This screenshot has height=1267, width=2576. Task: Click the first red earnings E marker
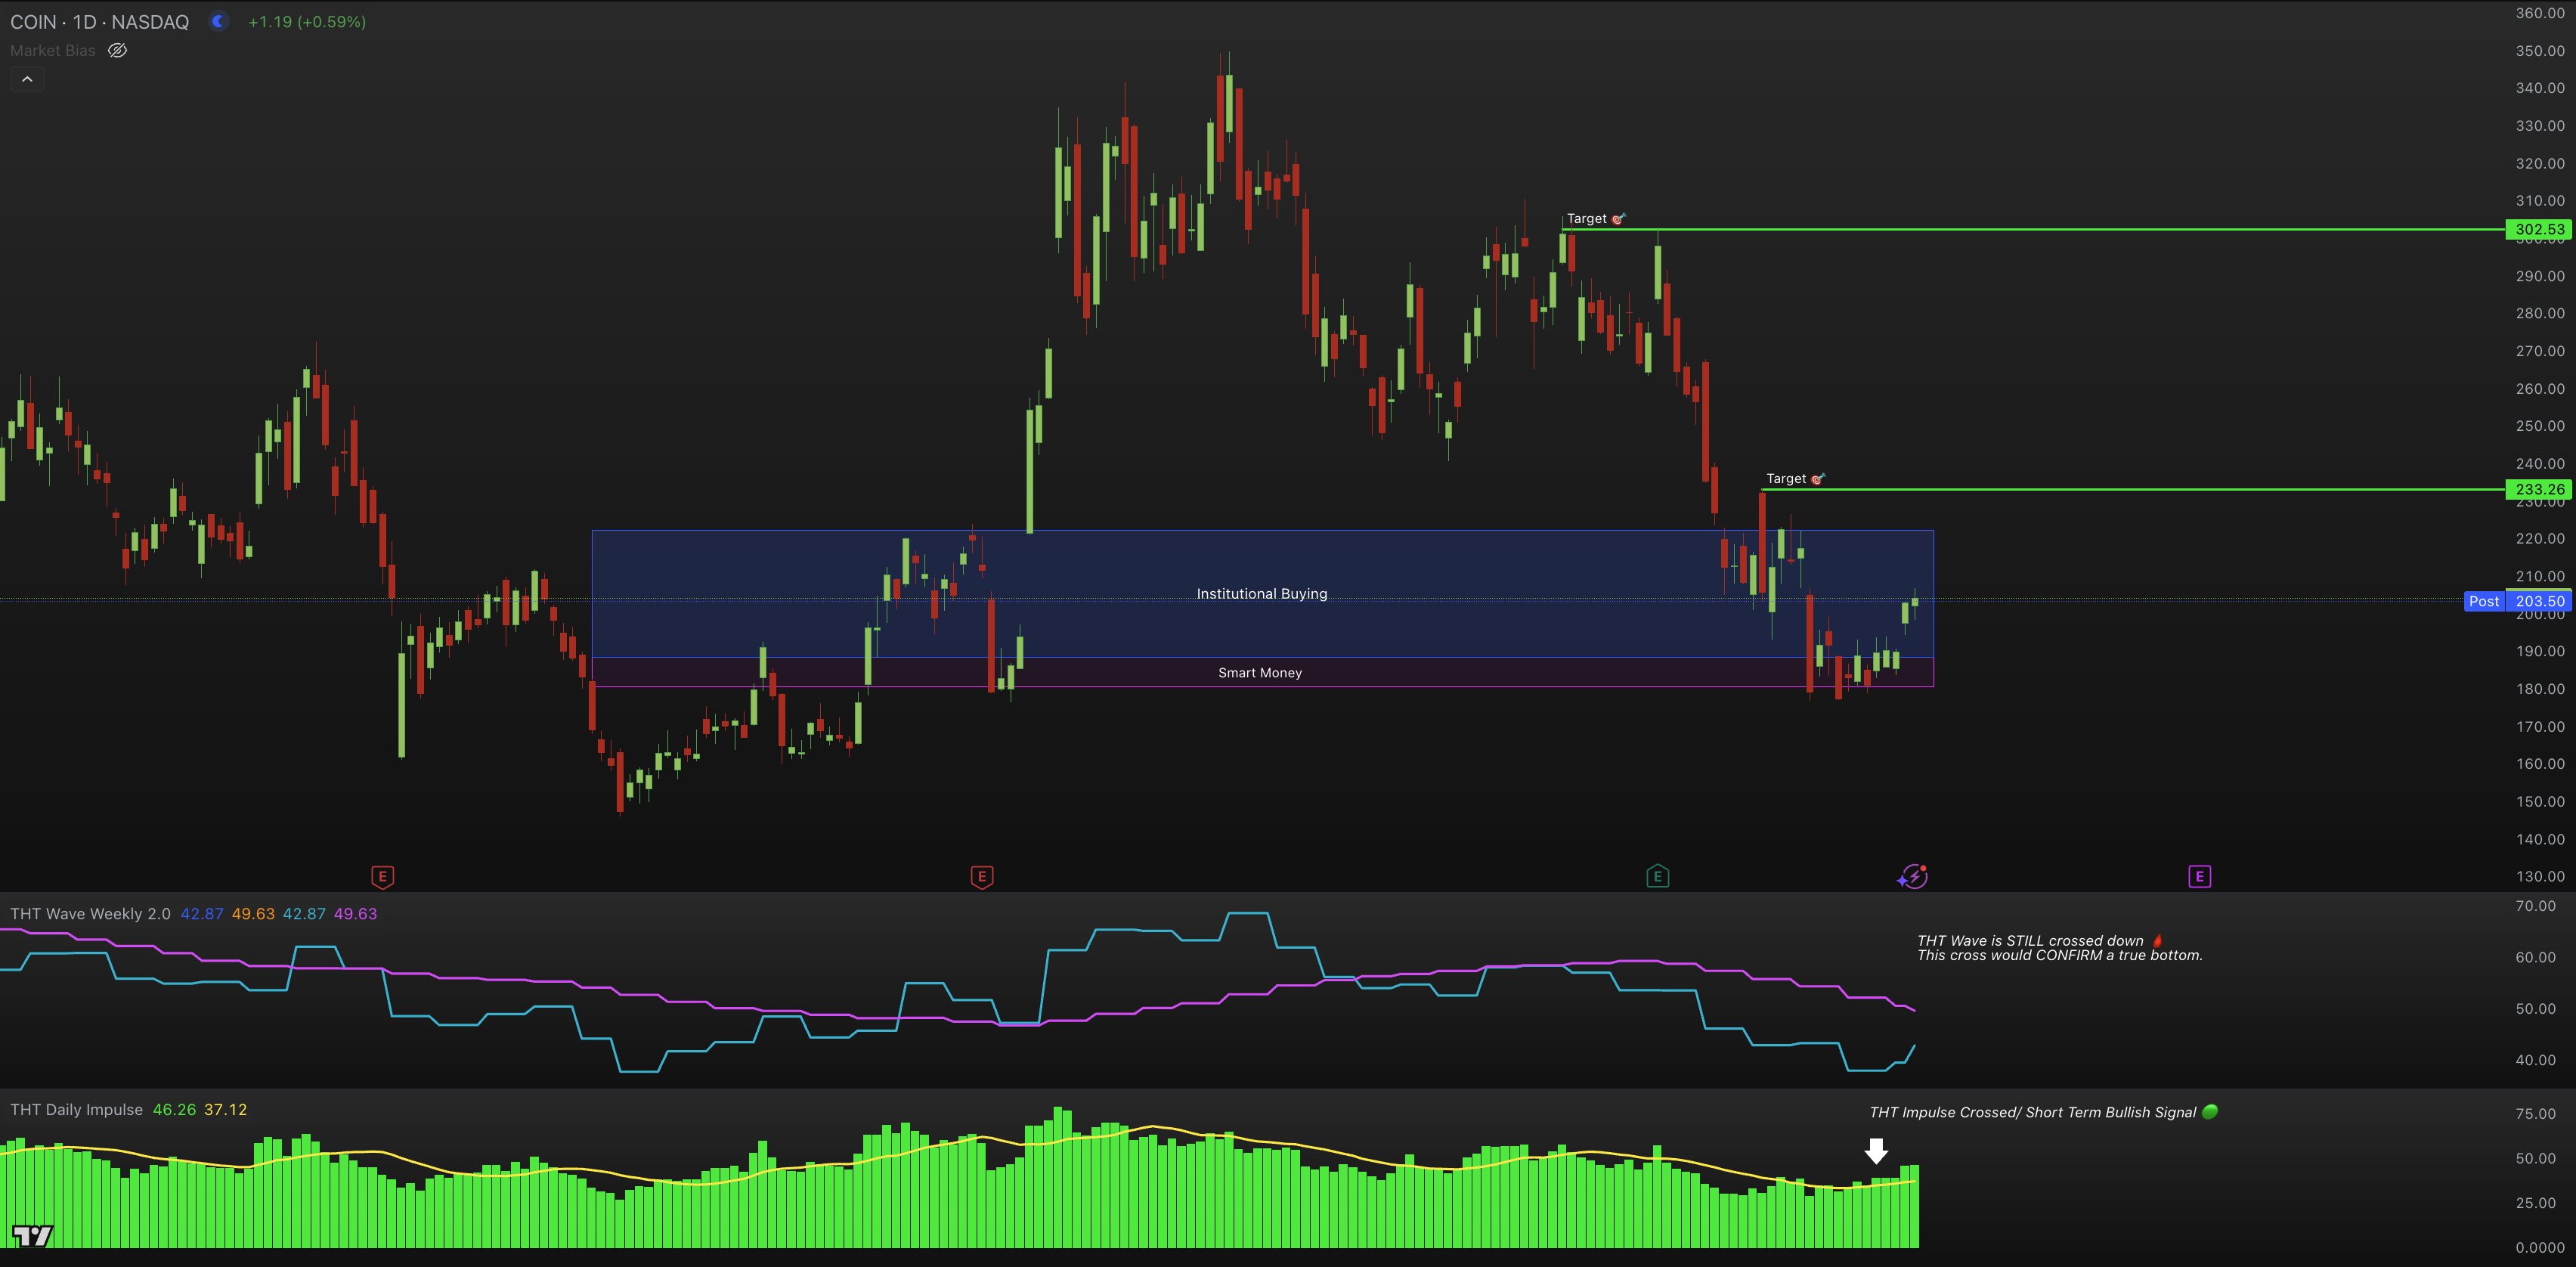pyautogui.click(x=382, y=877)
